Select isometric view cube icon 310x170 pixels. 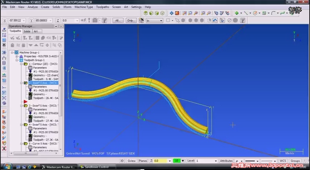tap(146, 13)
